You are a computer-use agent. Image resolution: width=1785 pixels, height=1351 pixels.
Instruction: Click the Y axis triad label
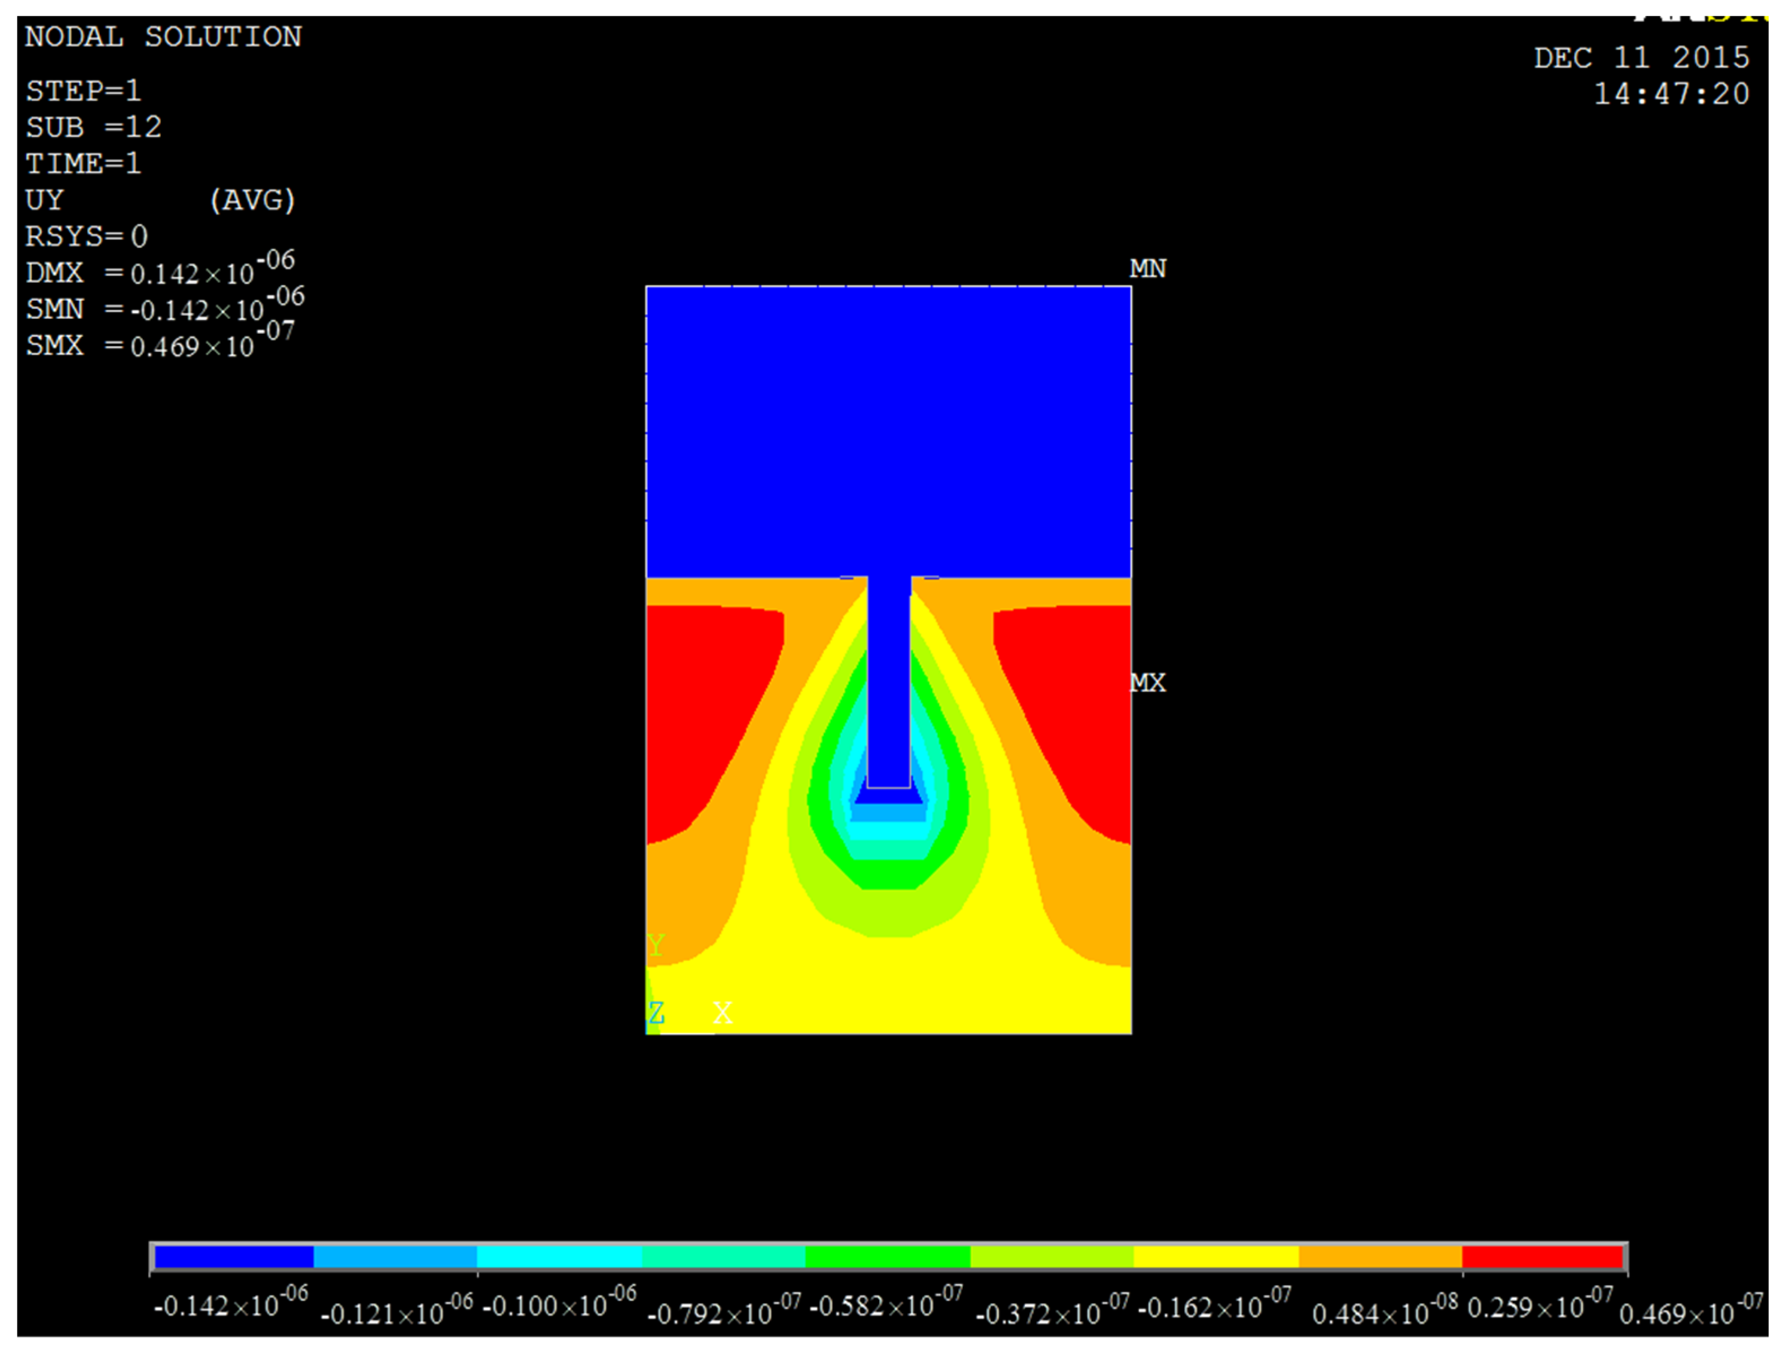click(655, 945)
